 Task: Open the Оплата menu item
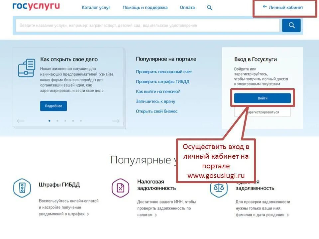(x=187, y=8)
